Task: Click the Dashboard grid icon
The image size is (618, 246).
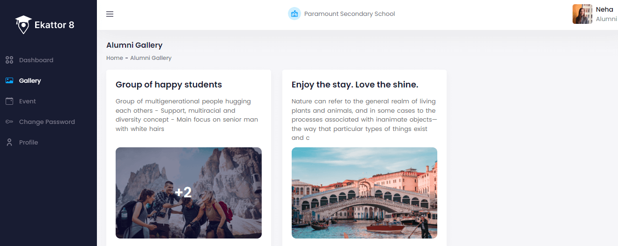Action: [x=9, y=60]
